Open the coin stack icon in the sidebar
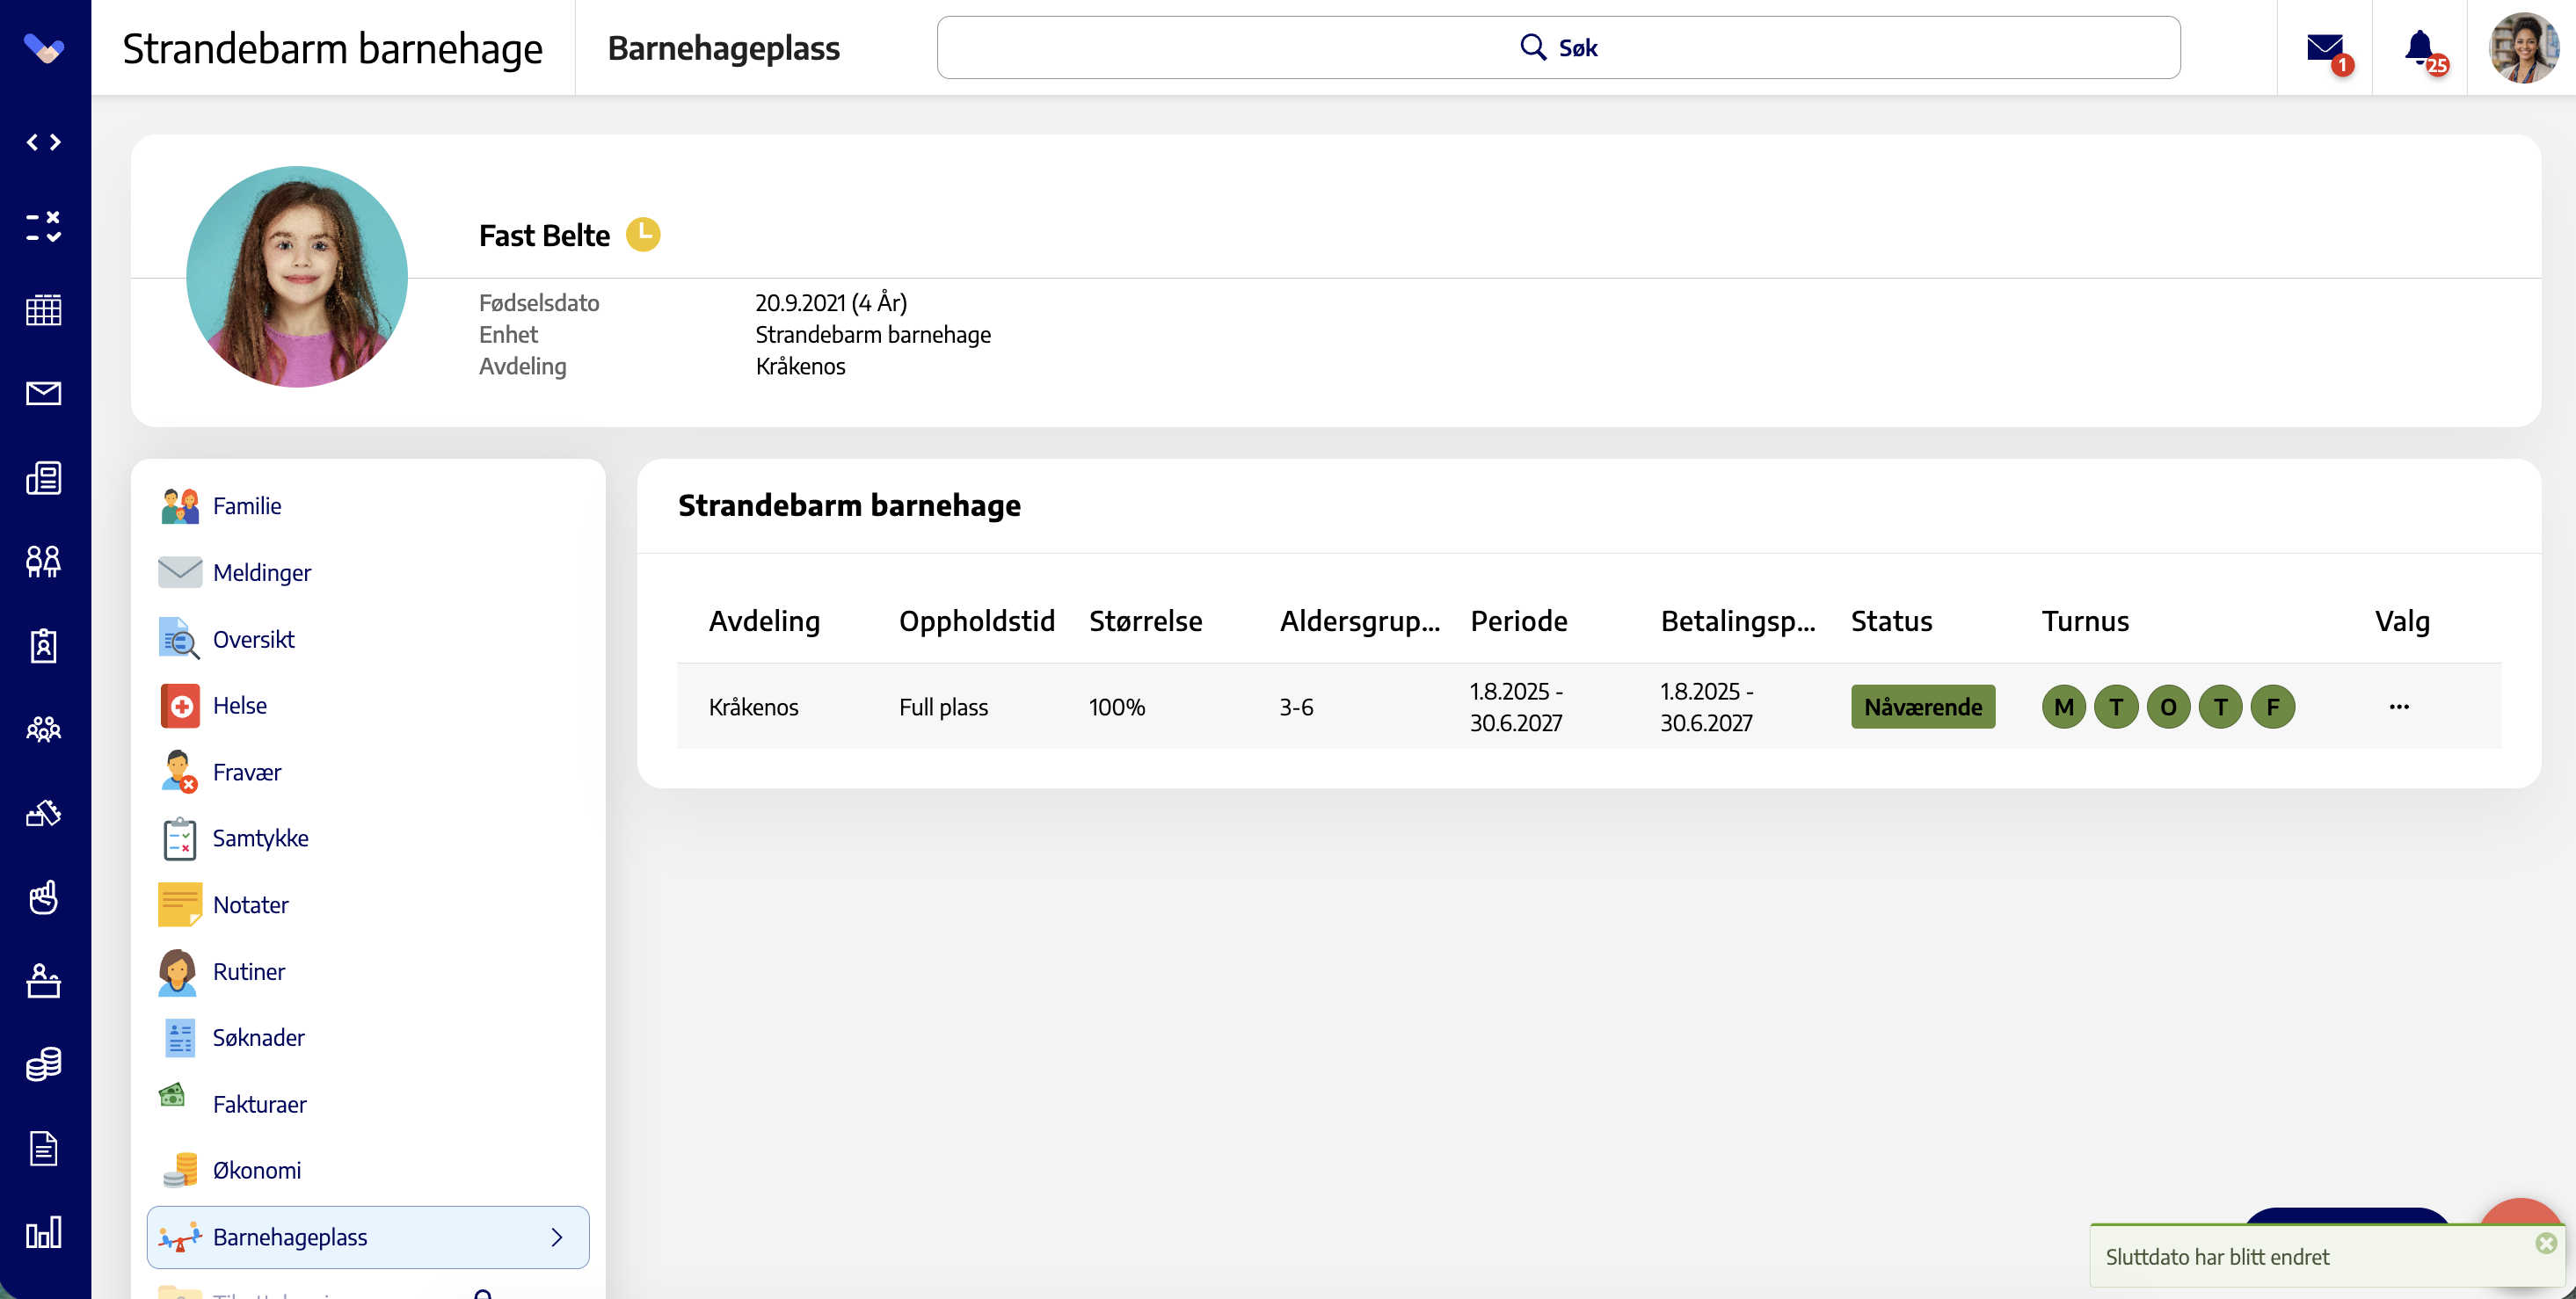 tap(44, 1064)
